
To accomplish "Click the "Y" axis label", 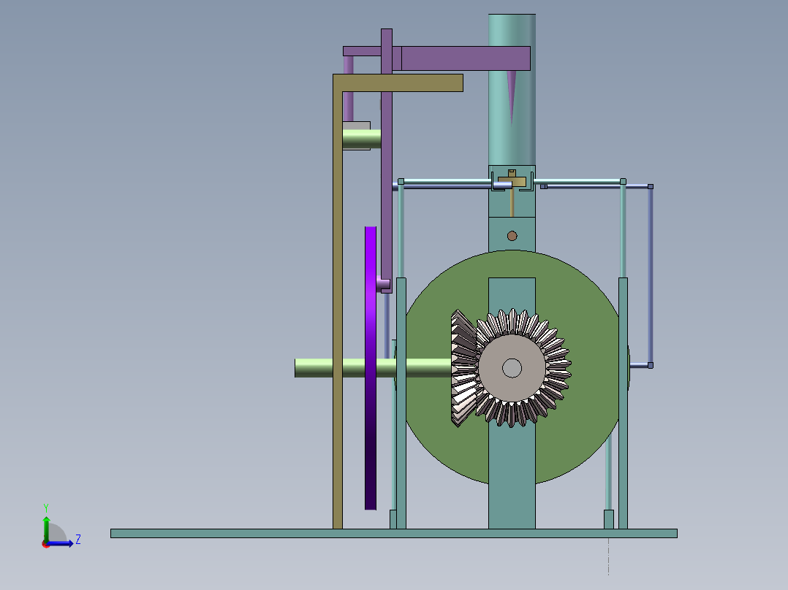I will 46,507.
